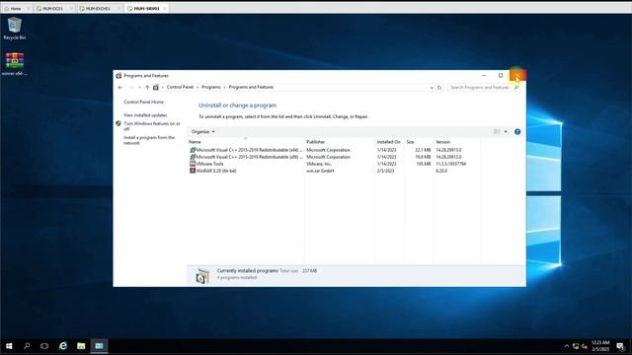632x355 pixels.
Task: Minimize the Programs and Features window
Action: point(484,75)
